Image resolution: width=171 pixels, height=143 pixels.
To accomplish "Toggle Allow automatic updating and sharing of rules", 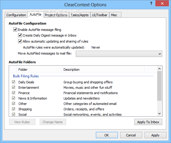I will 20,41.
